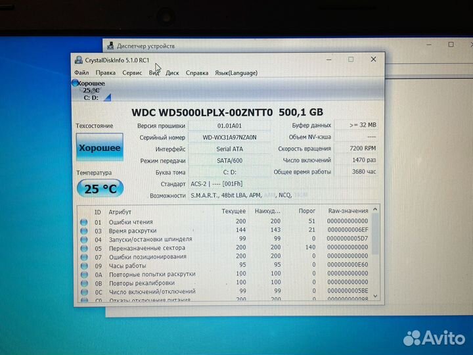The height and width of the screenshot is (355, 473).
Task: Open the Файл menu
Action: point(81,73)
